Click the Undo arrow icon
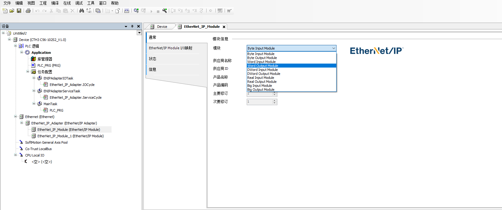Image resolution: width=502 pixels, height=210 pixels. pyautogui.click(x=37, y=11)
